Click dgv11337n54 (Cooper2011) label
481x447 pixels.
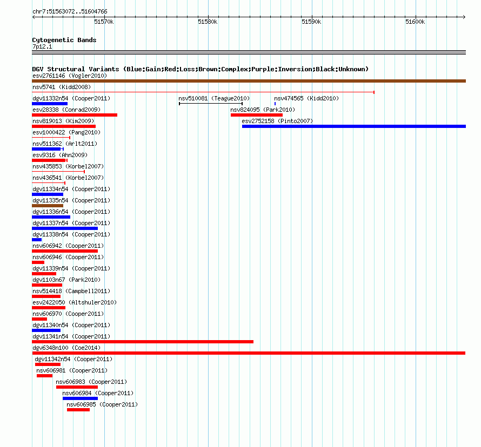[71, 223]
